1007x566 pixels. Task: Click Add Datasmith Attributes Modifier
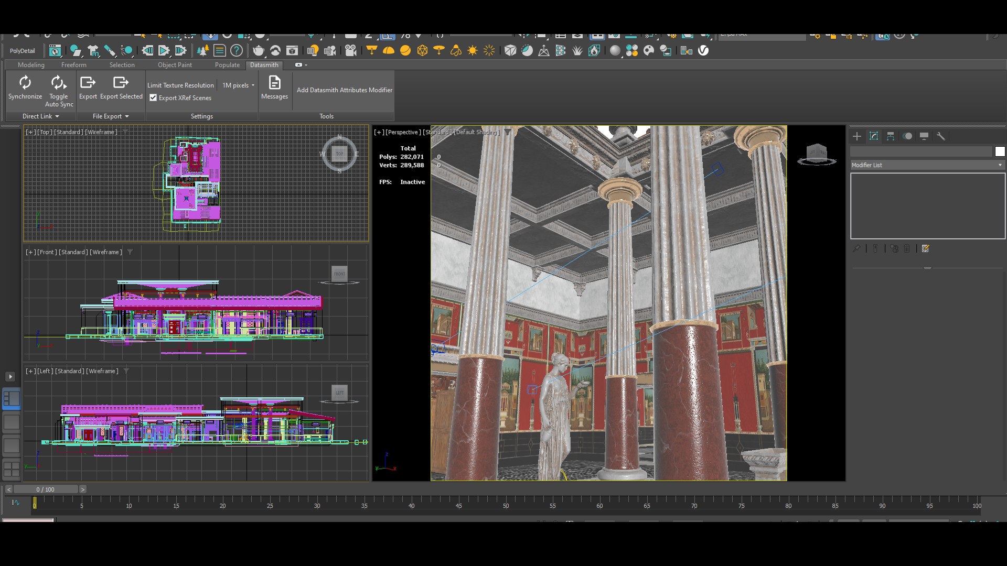click(x=345, y=90)
